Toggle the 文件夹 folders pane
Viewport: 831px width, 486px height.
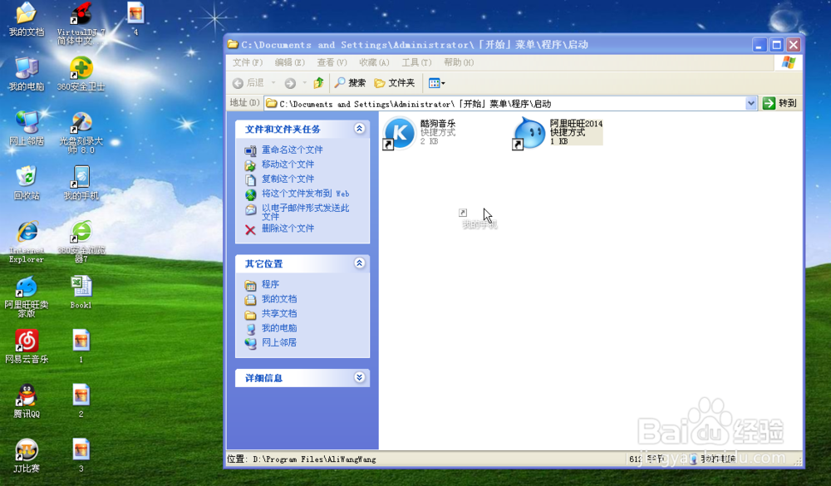click(394, 83)
